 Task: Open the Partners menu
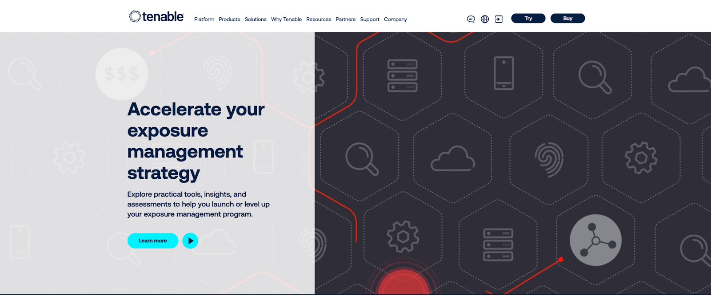point(345,20)
